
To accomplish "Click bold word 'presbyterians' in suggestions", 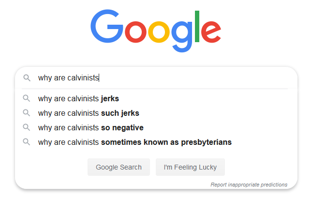I will pos(207,142).
